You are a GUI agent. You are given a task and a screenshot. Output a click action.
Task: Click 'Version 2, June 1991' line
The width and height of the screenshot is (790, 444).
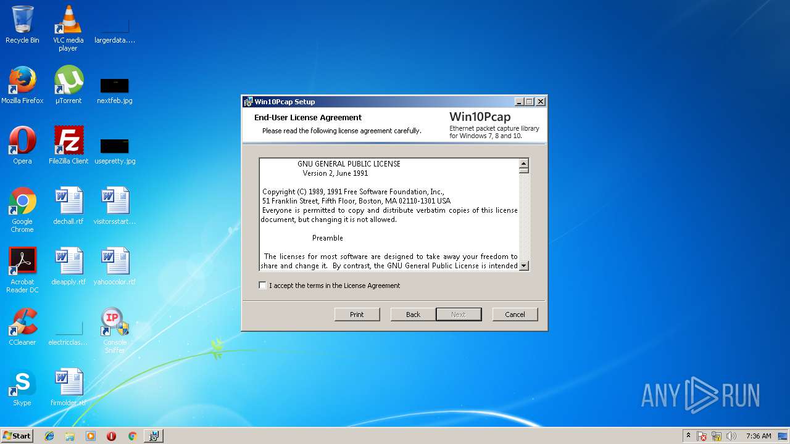(x=335, y=173)
